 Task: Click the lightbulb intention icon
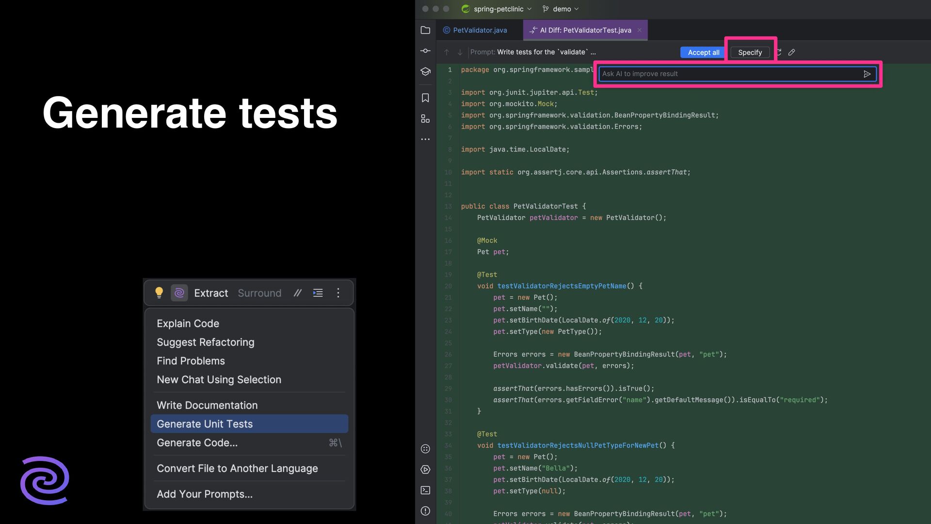(x=159, y=293)
